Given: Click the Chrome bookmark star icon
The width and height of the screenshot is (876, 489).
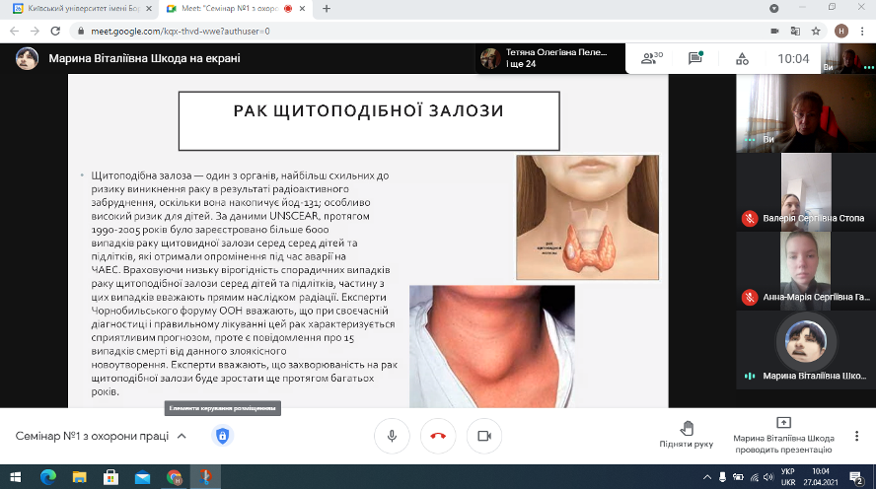Looking at the screenshot, I should (818, 31).
